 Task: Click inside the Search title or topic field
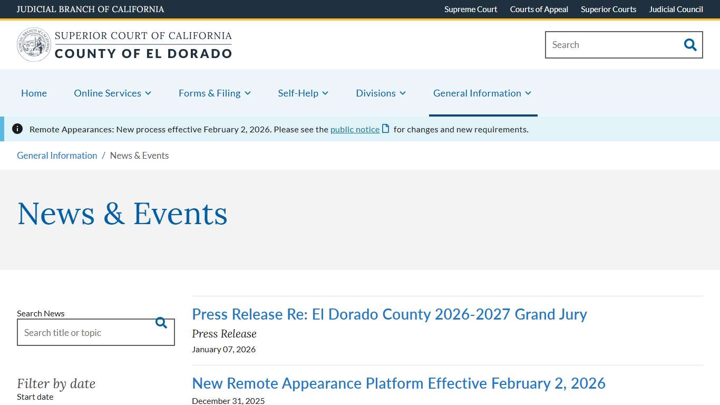[84, 332]
